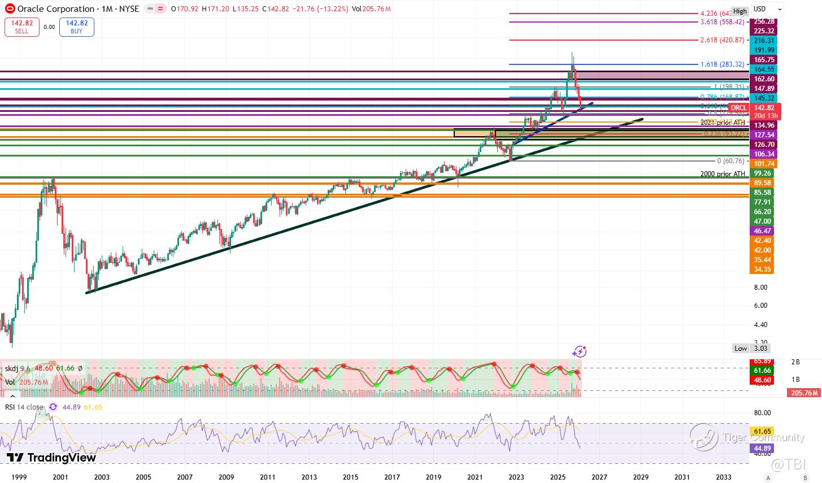Select the 0 (60.76) Fibonacci level label
Viewport: 822px width, 483px height.
(730, 161)
